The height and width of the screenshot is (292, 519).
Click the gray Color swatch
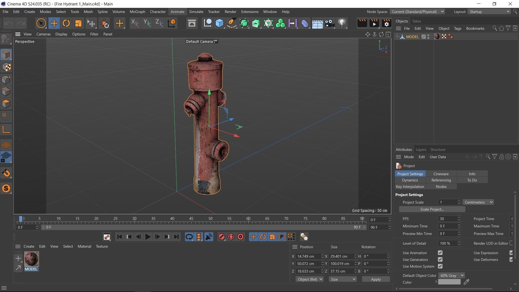(449, 282)
